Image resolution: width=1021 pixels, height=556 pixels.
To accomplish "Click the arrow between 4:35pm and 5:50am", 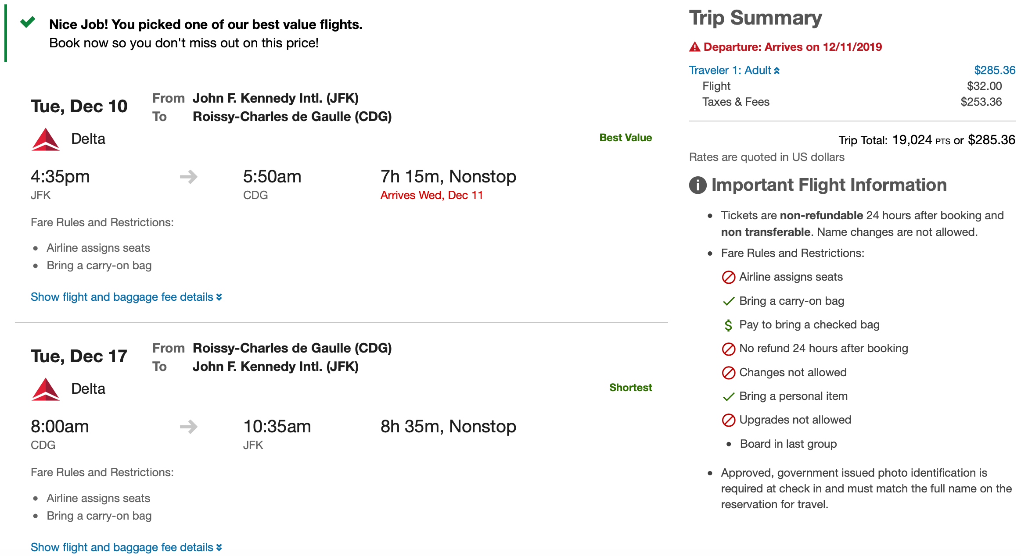I will tap(189, 177).
